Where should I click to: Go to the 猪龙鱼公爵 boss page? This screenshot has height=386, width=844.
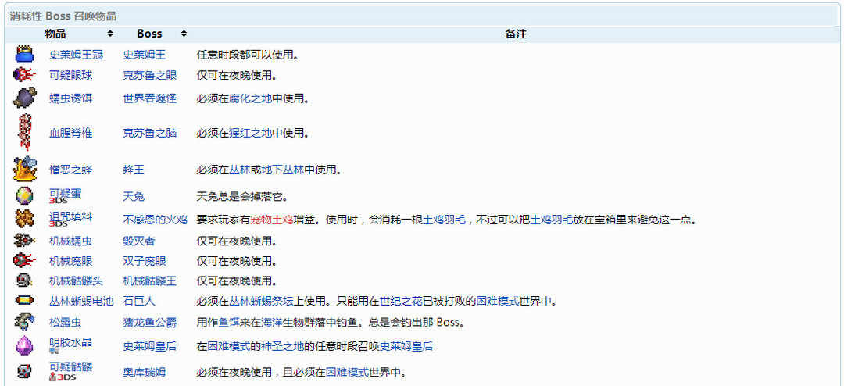pyautogui.click(x=149, y=323)
